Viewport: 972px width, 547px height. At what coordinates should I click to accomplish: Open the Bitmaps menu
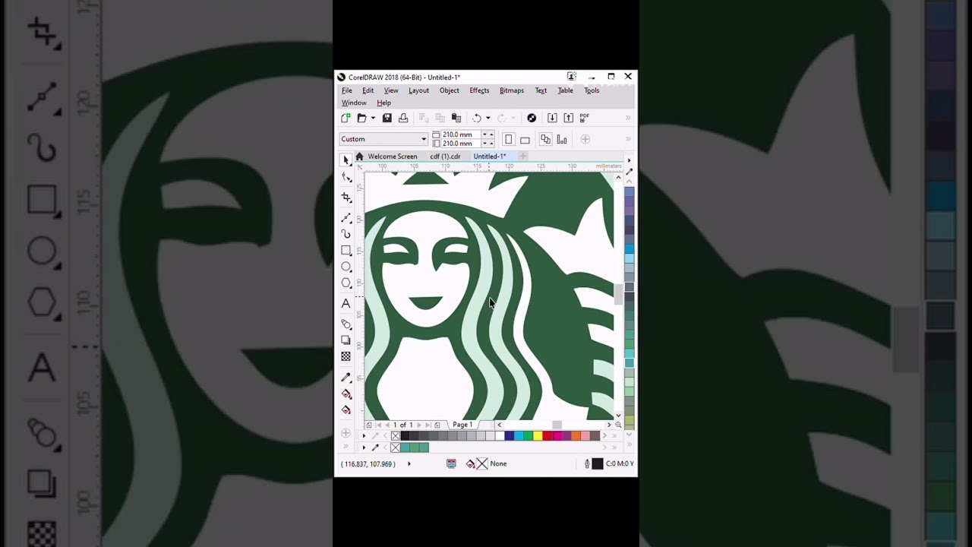(512, 90)
